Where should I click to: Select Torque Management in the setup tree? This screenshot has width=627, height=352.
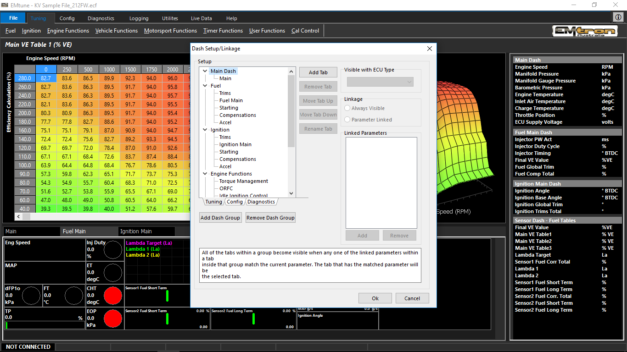click(x=243, y=181)
